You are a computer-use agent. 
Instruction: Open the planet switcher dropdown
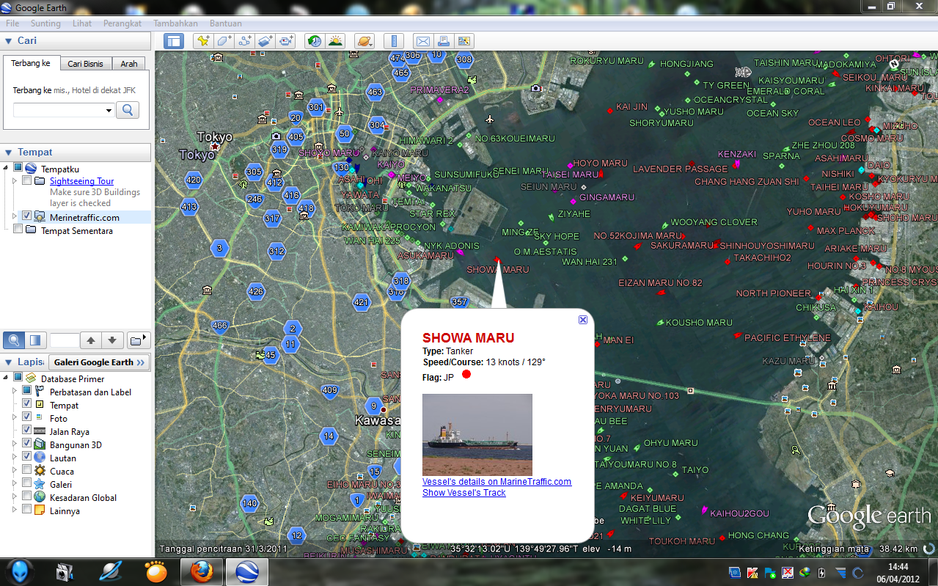point(364,41)
